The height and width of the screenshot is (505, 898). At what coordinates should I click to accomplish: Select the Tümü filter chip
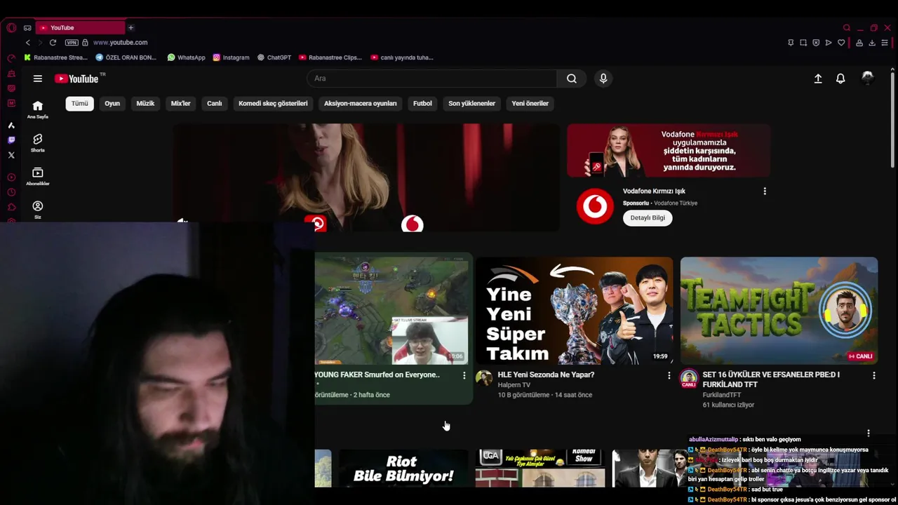[80, 103]
